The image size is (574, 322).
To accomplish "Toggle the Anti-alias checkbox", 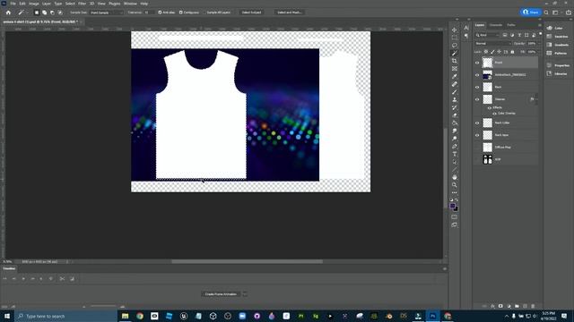I will (160, 13).
